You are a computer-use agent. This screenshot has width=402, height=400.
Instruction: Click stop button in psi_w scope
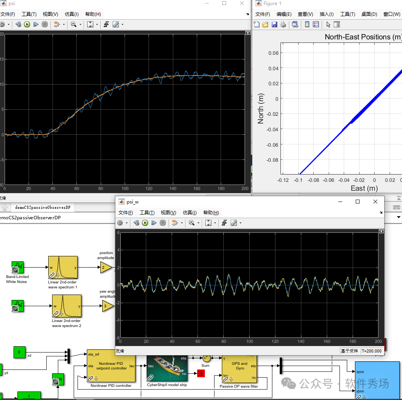163,223
